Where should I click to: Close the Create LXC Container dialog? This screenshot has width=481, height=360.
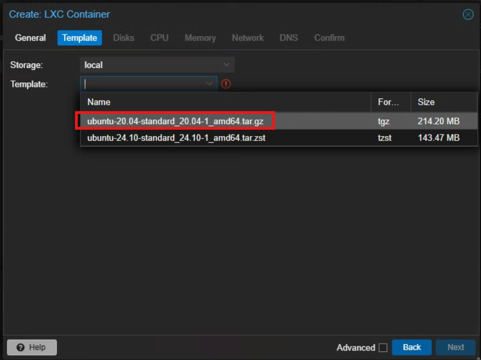click(468, 15)
